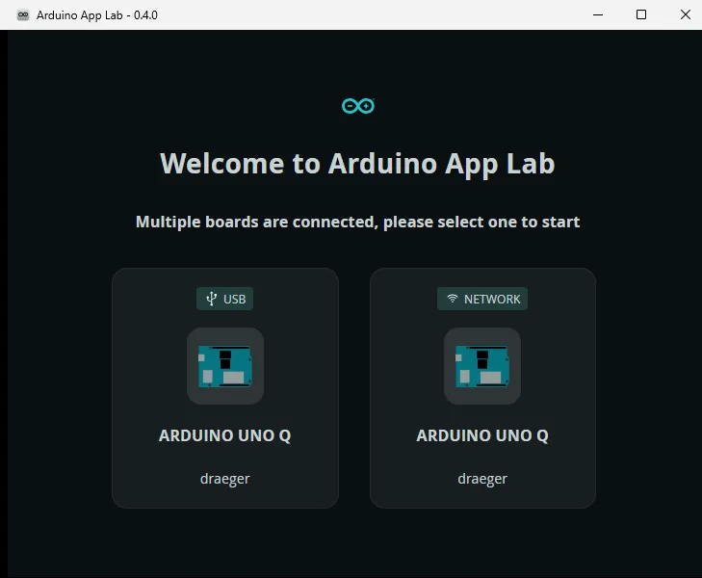Click the board image in NETWORK card

[482, 366]
